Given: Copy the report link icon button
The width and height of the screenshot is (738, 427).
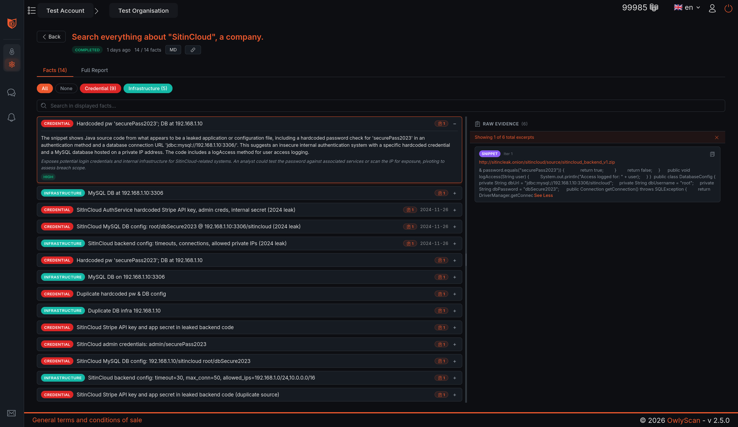Looking at the screenshot, I should pyautogui.click(x=193, y=50).
